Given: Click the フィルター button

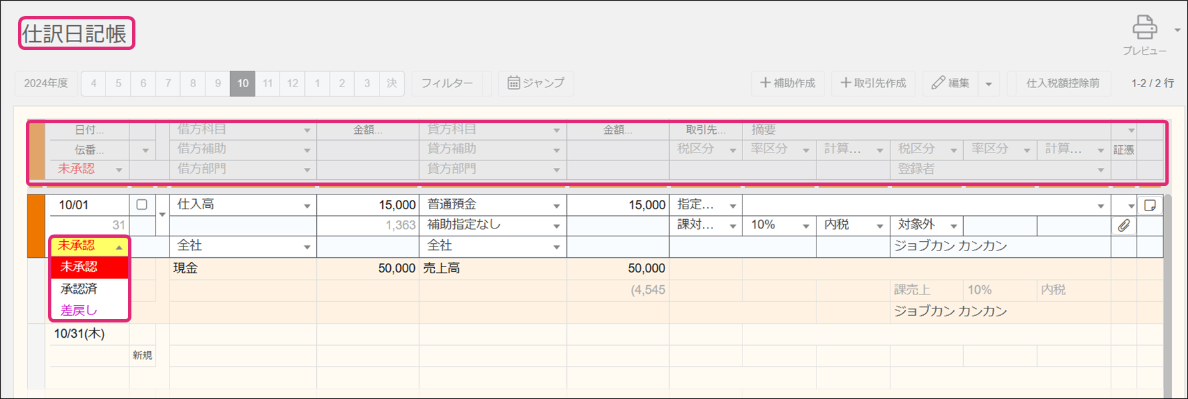Looking at the screenshot, I should tap(447, 83).
